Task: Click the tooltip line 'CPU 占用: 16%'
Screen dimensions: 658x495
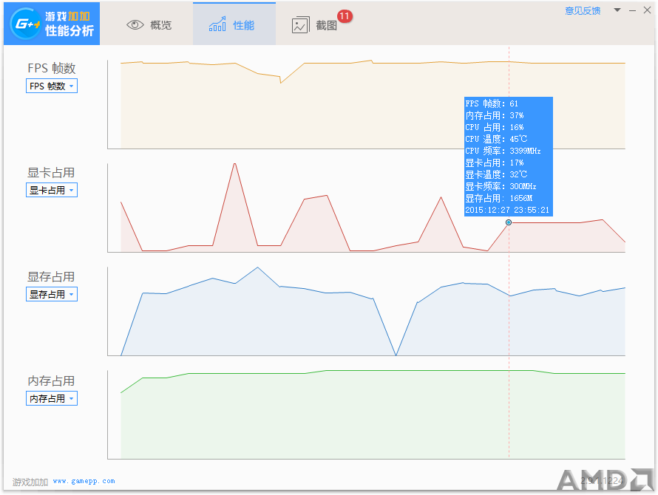Action: pos(495,127)
